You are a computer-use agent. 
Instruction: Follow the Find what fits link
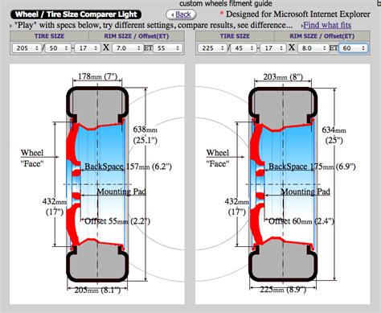pos(327,25)
